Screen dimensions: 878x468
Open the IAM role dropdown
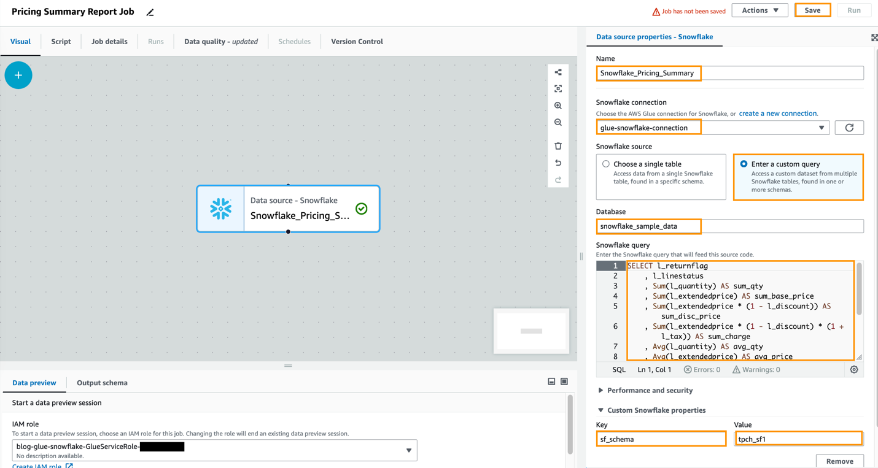pos(214,450)
